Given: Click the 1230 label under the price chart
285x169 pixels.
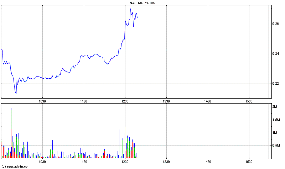Looking at the screenshot, I should [125, 101].
